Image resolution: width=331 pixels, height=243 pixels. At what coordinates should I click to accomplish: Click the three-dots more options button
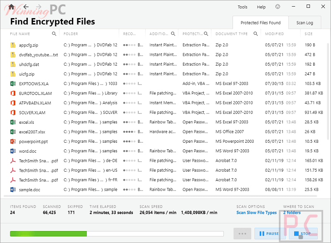242,234
